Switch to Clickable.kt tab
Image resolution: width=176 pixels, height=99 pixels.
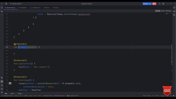[x=23, y=8]
